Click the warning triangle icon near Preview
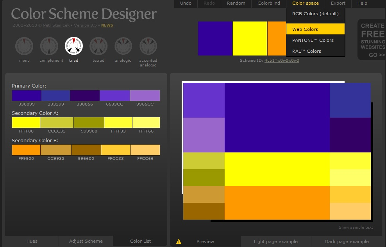The height and width of the screenshot is (247, 386). point(179,242)
